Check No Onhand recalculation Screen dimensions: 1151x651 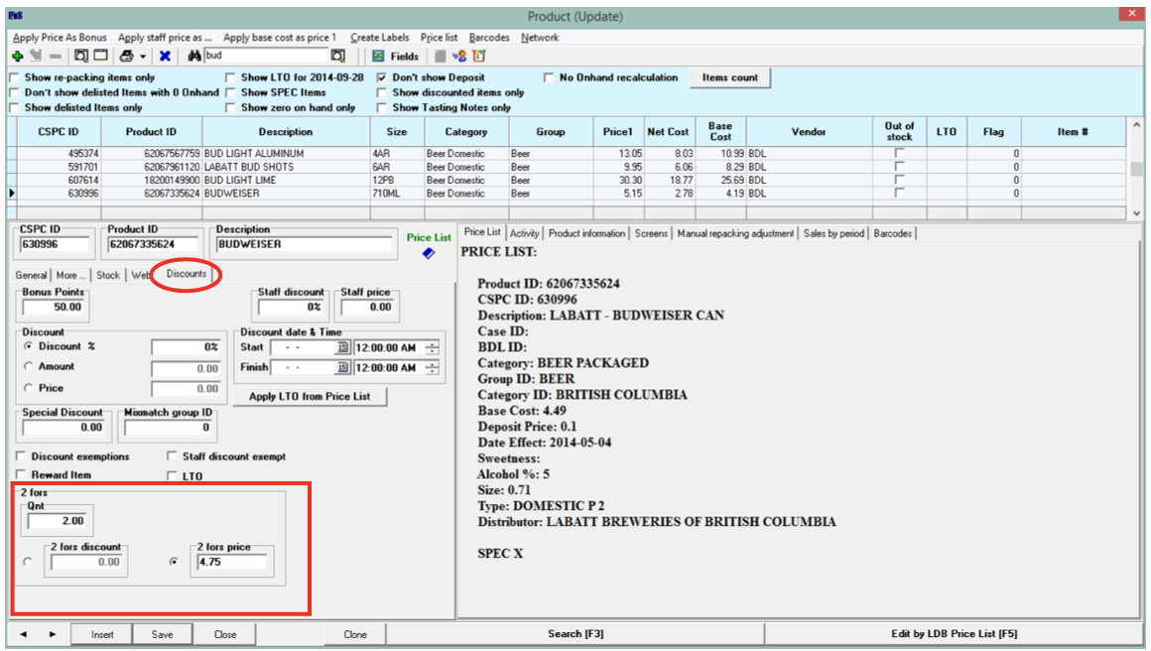pos(549,77)
